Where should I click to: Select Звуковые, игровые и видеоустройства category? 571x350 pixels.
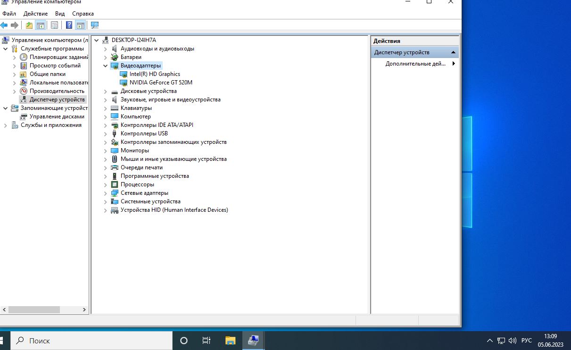pyautogui.click(x=170, y=100)
